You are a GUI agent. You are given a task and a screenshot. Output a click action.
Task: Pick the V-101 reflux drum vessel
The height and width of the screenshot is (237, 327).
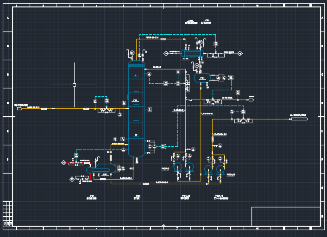tap(201, 78)
